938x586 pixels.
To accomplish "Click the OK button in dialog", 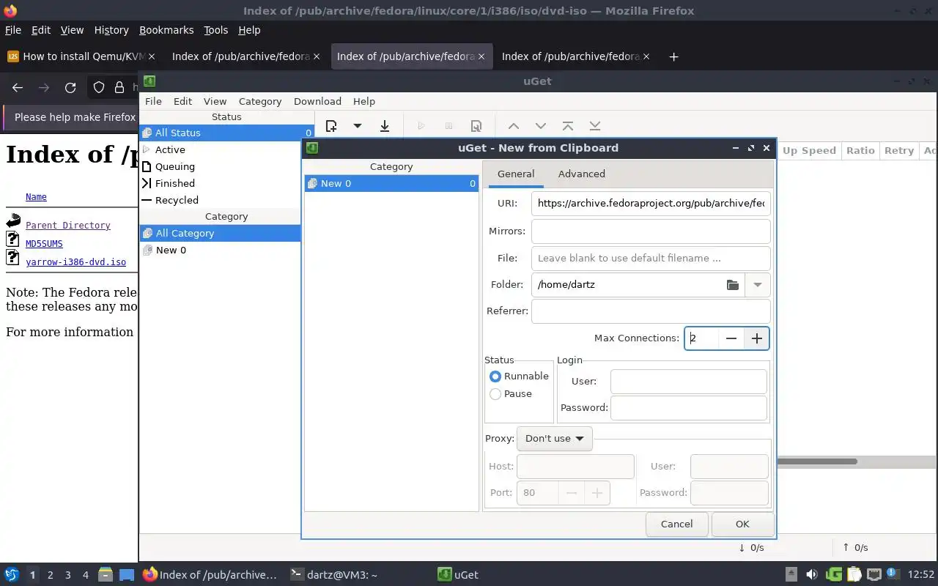I will point(742,524).
